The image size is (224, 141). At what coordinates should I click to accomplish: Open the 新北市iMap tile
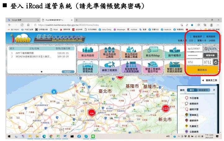pos(153,52)
